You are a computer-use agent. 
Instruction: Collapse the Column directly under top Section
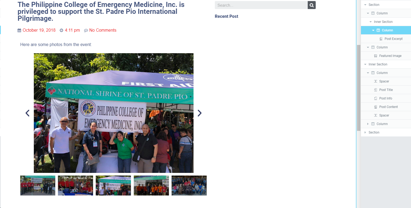tap(368, 13)
